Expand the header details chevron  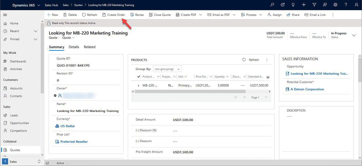tap(354, 35)
